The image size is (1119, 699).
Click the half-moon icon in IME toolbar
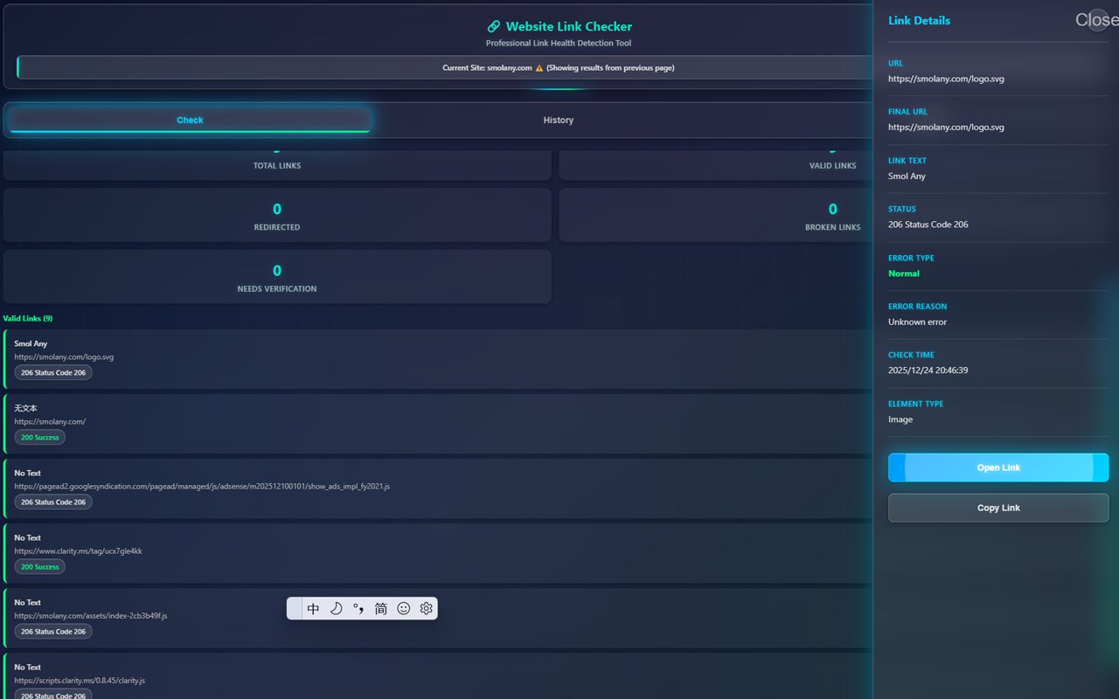point(336,609)
